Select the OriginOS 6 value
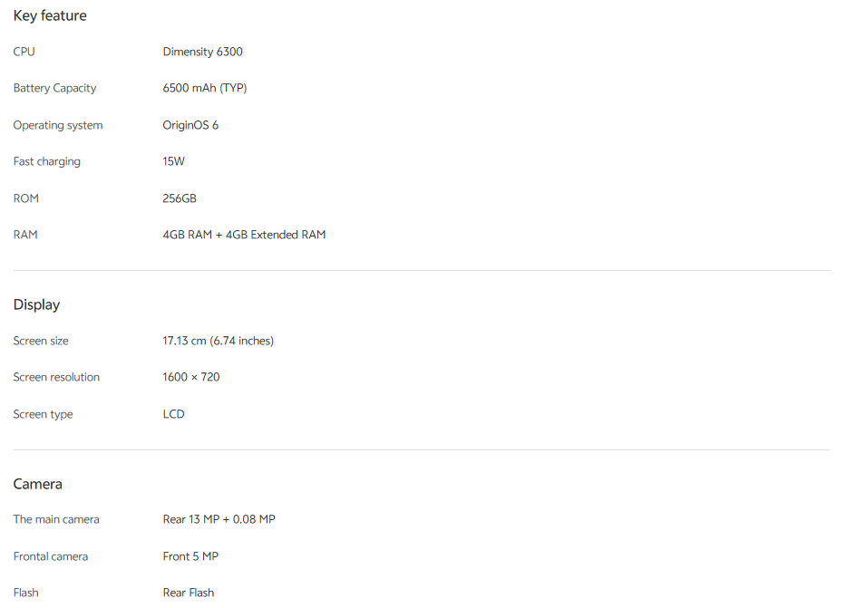Screen dimensions: 846x608 pyautogui.click(x=190, y=125)
